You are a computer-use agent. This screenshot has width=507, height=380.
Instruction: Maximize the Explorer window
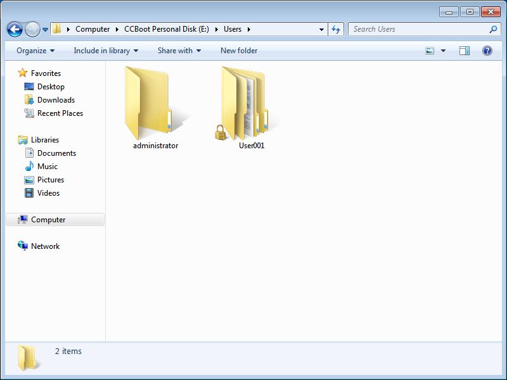click(x=470, y=12)
